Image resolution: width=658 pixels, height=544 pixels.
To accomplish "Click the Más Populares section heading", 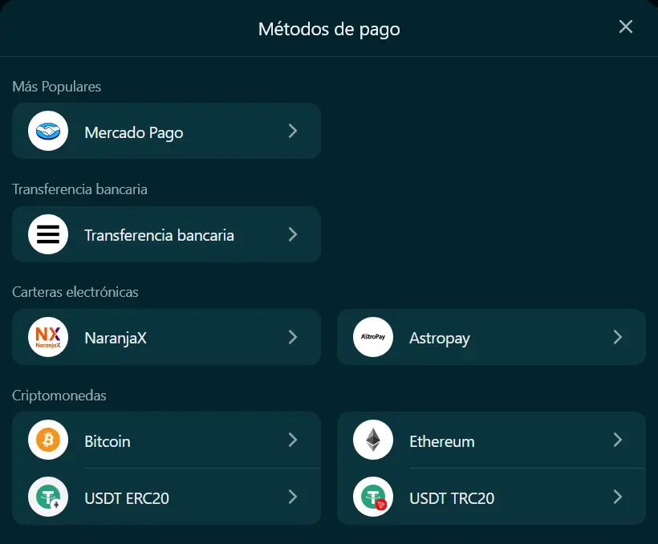I will pos(57,87).
